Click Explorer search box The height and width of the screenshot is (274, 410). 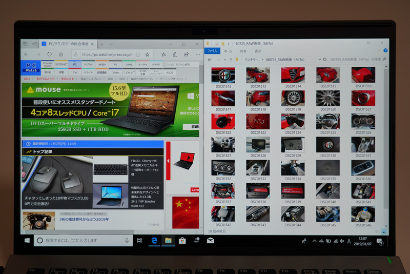(x=357, y=60)
